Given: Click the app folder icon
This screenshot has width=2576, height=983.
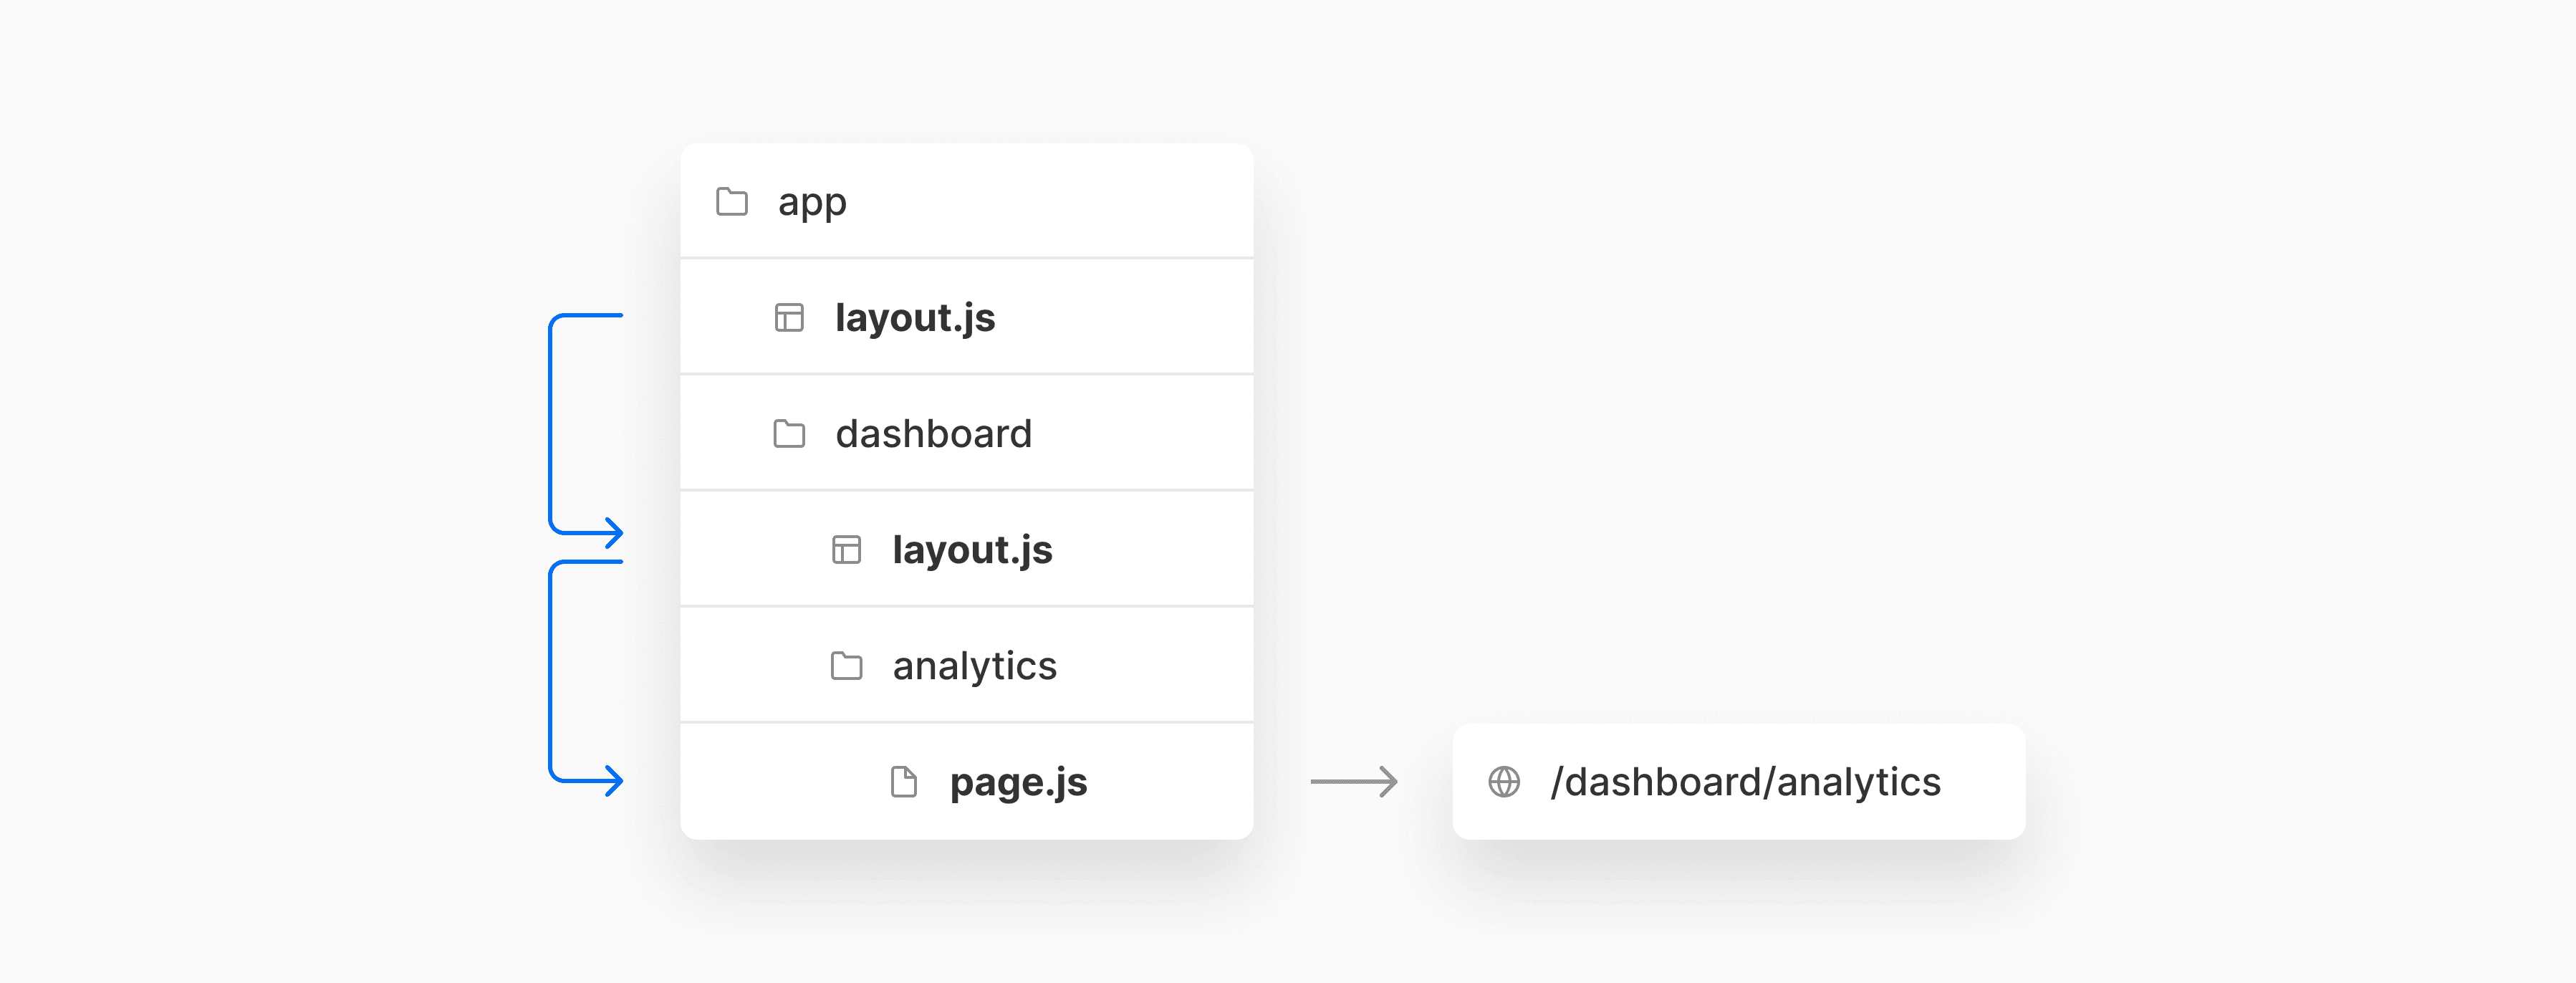Looking at the screenshot, I should [x=732, y=201].
